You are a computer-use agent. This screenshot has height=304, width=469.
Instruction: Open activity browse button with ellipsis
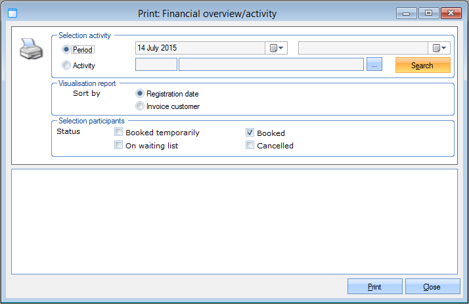[x=374, y=64]
